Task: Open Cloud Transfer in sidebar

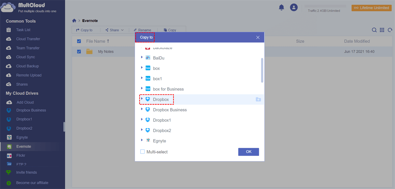Action: (28, 39)
